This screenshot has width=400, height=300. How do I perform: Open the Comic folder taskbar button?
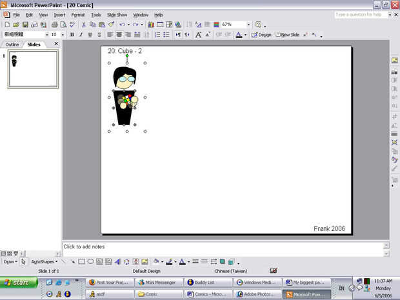tap(159, 294)
